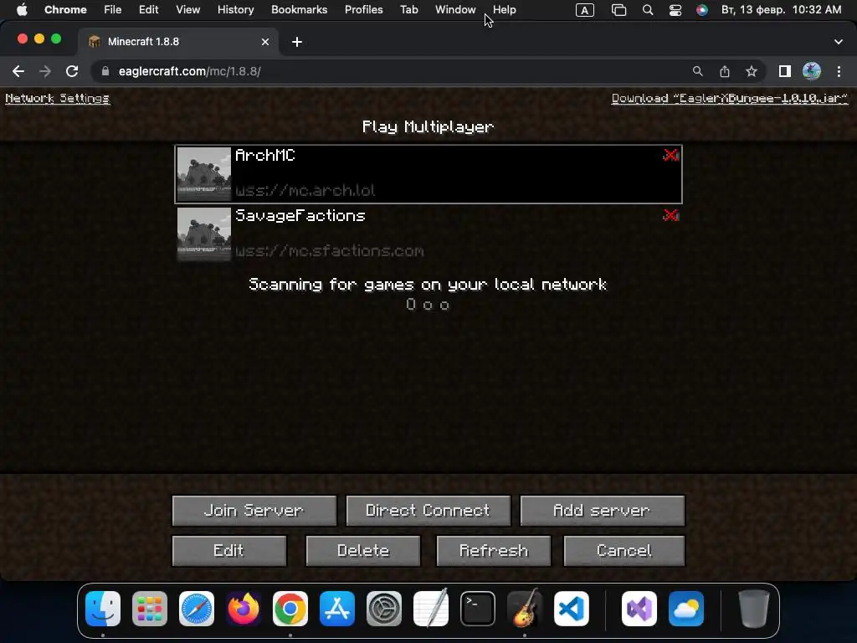The width and height of the screenshot is (857, 643).
Task: Delete the selected server
Action: point(363,551)
